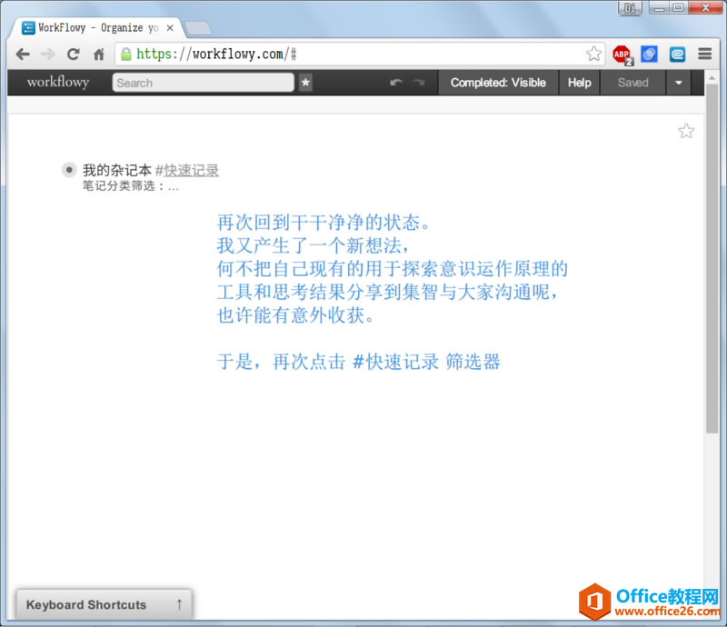Image resolution: width=727 pixels, height=627 pixels.
Task: Click the star next to the search box
Action: point(305,83)
